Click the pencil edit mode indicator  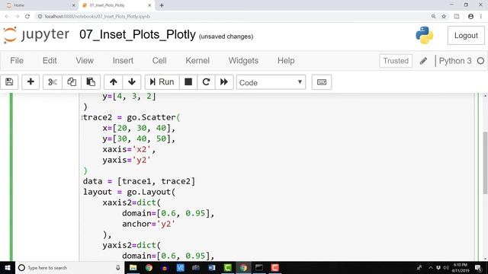(x=423, y=61)
